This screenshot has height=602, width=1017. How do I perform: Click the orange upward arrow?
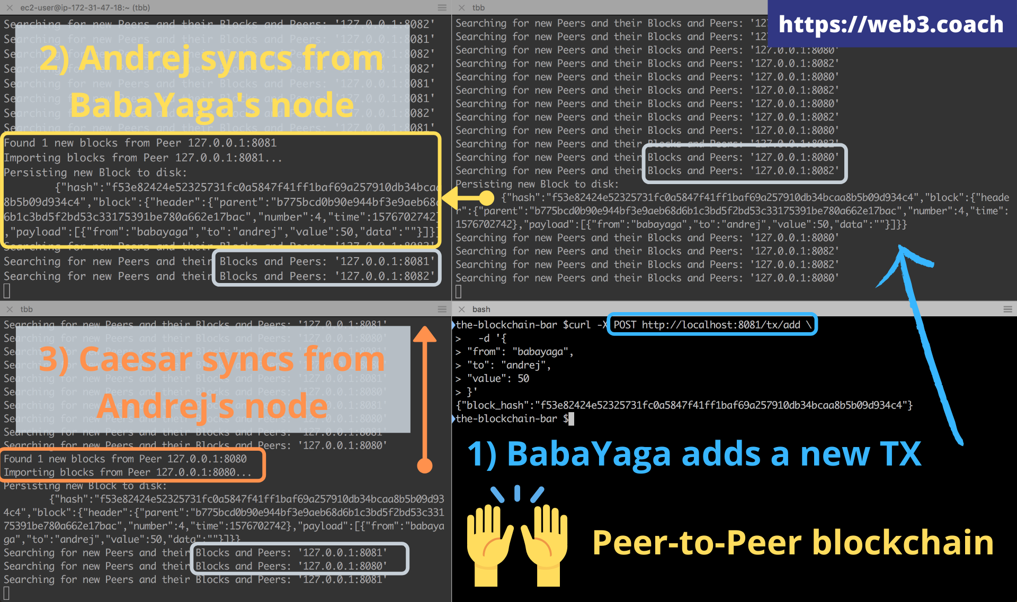coord(424,397)
